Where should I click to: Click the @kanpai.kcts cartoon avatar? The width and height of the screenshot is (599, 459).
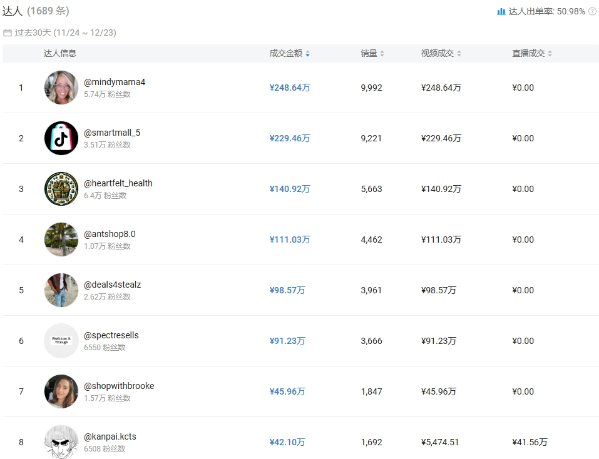(x=61, y=441)
